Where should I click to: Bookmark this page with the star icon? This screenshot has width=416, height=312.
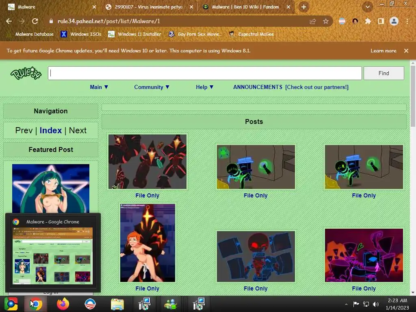coord(325,21)
